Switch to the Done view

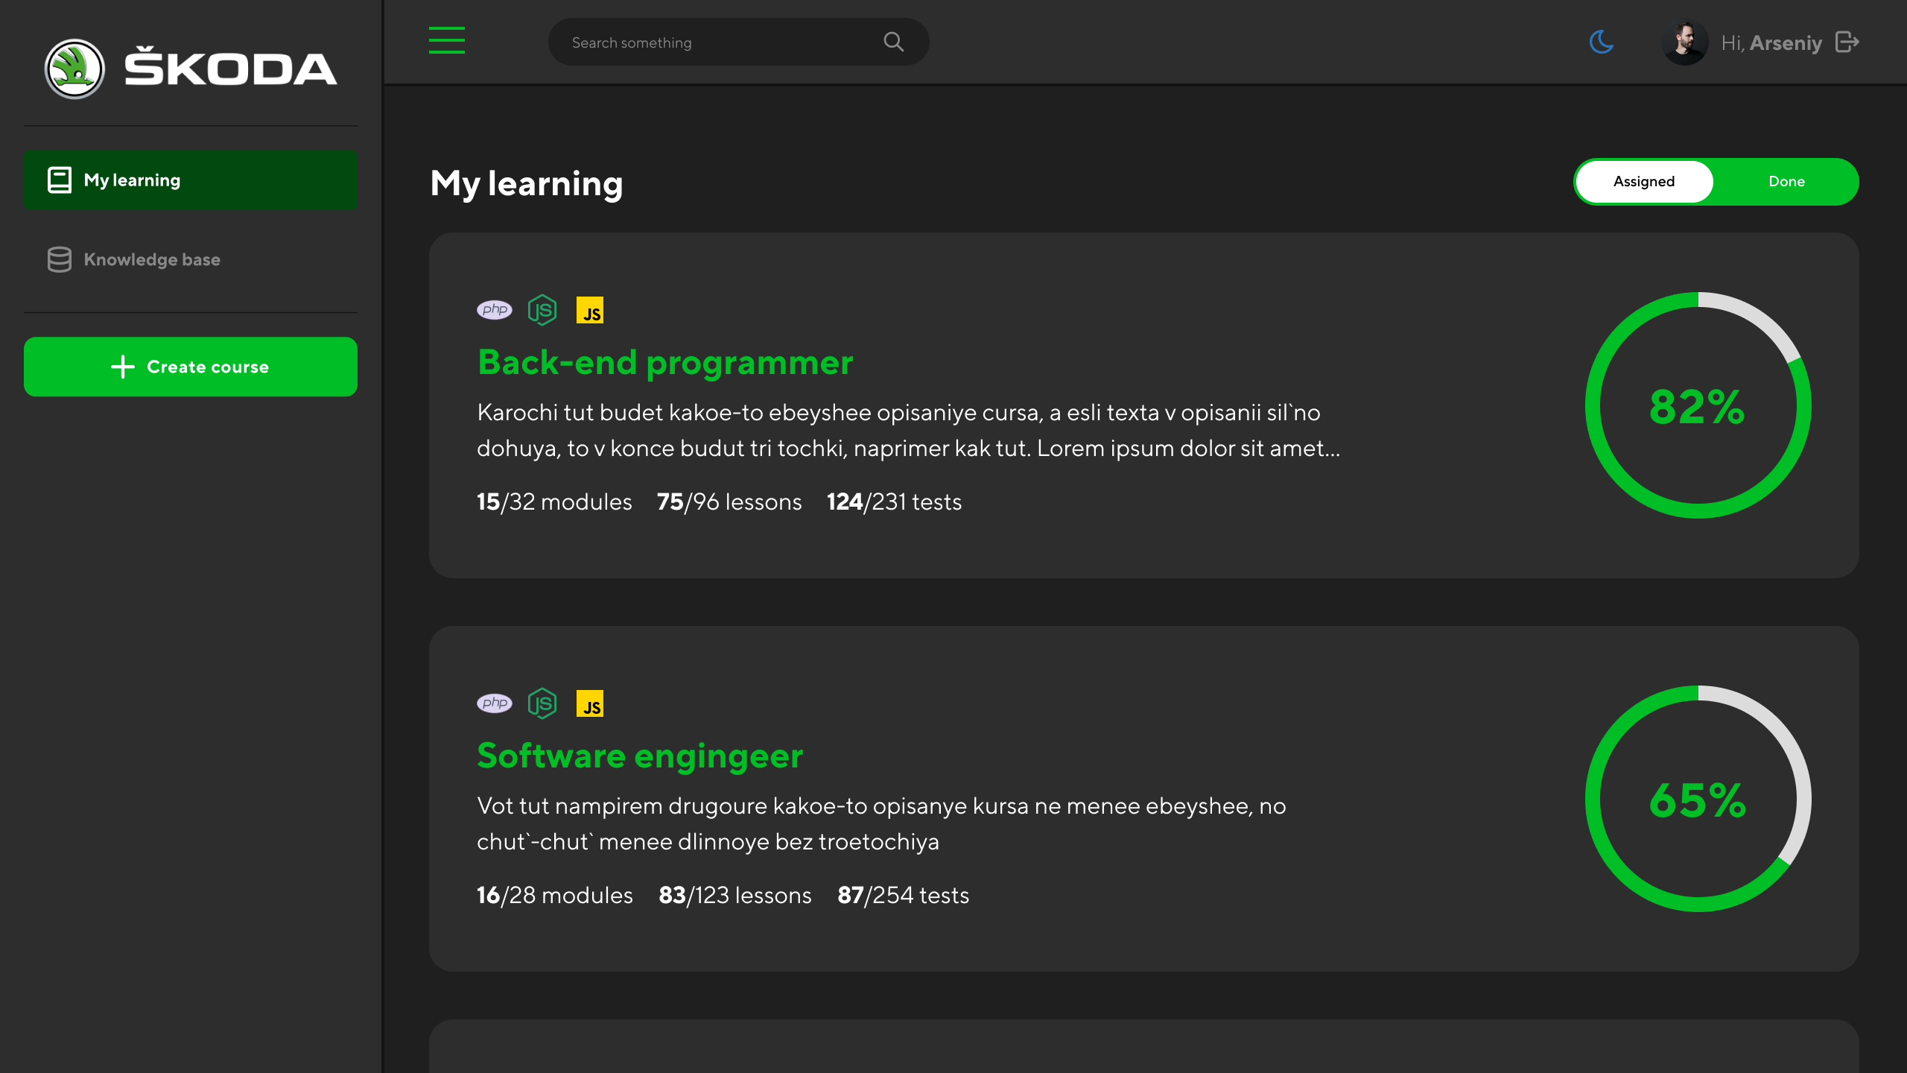pyautogui.click(x=1786, y=182)
